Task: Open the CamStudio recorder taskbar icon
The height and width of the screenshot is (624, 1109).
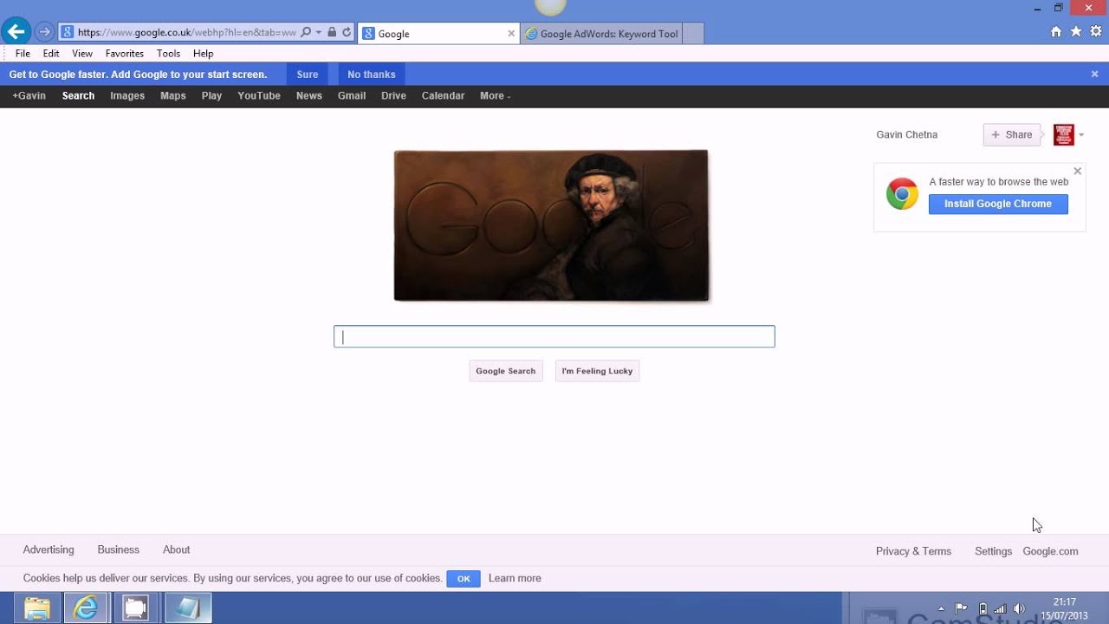Action: [135, 608]
